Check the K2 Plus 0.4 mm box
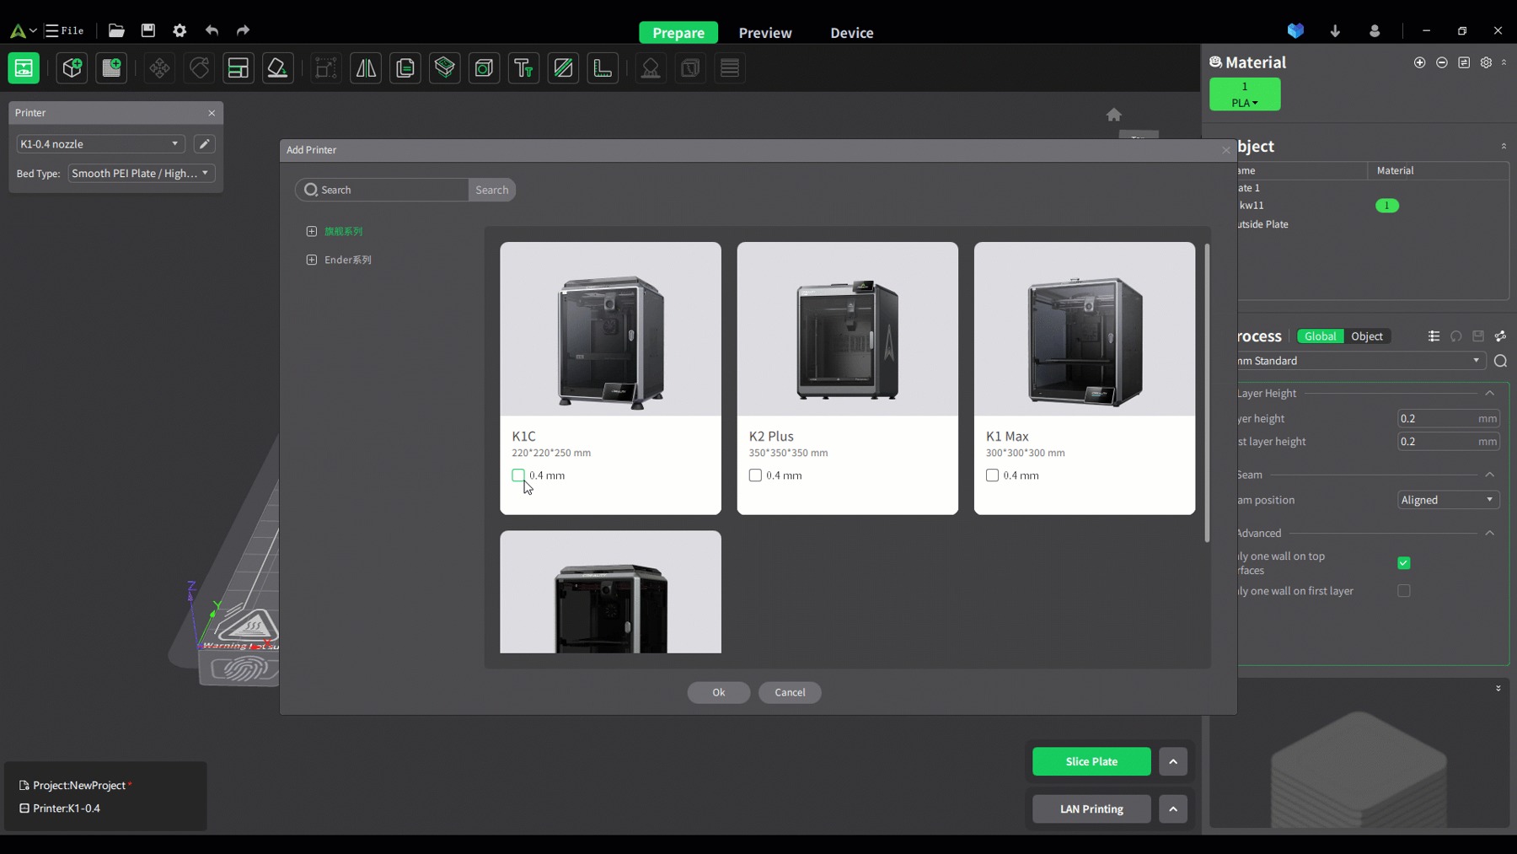The width and height of the screenshot is (1517, 854). [x=755, y=475]
